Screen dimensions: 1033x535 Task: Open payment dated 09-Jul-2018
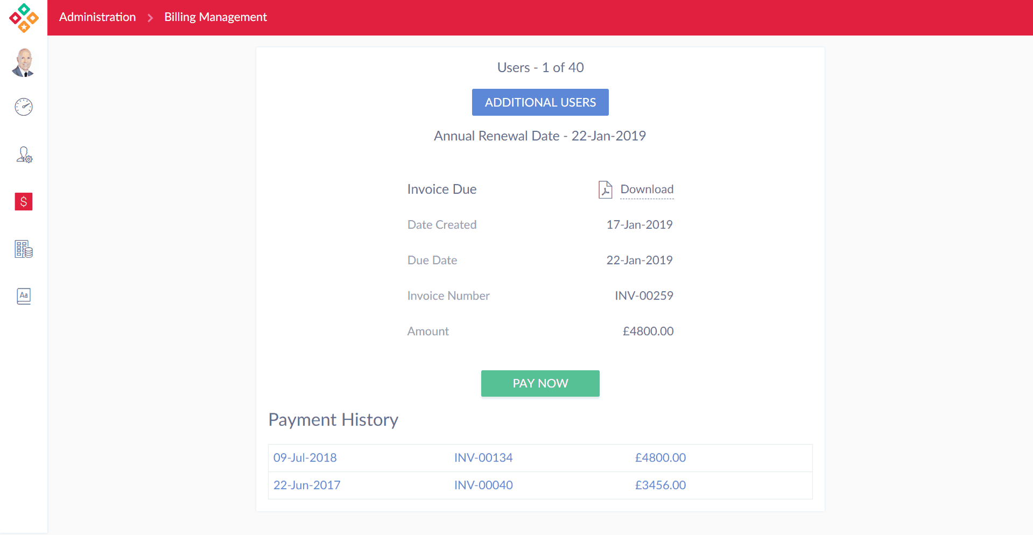(x=305, y=457)
